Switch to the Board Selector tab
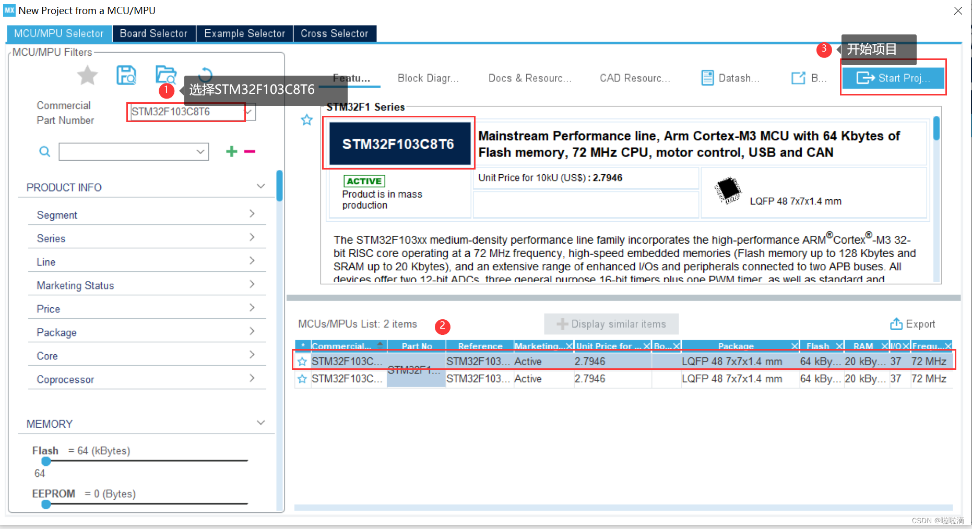 153,33
